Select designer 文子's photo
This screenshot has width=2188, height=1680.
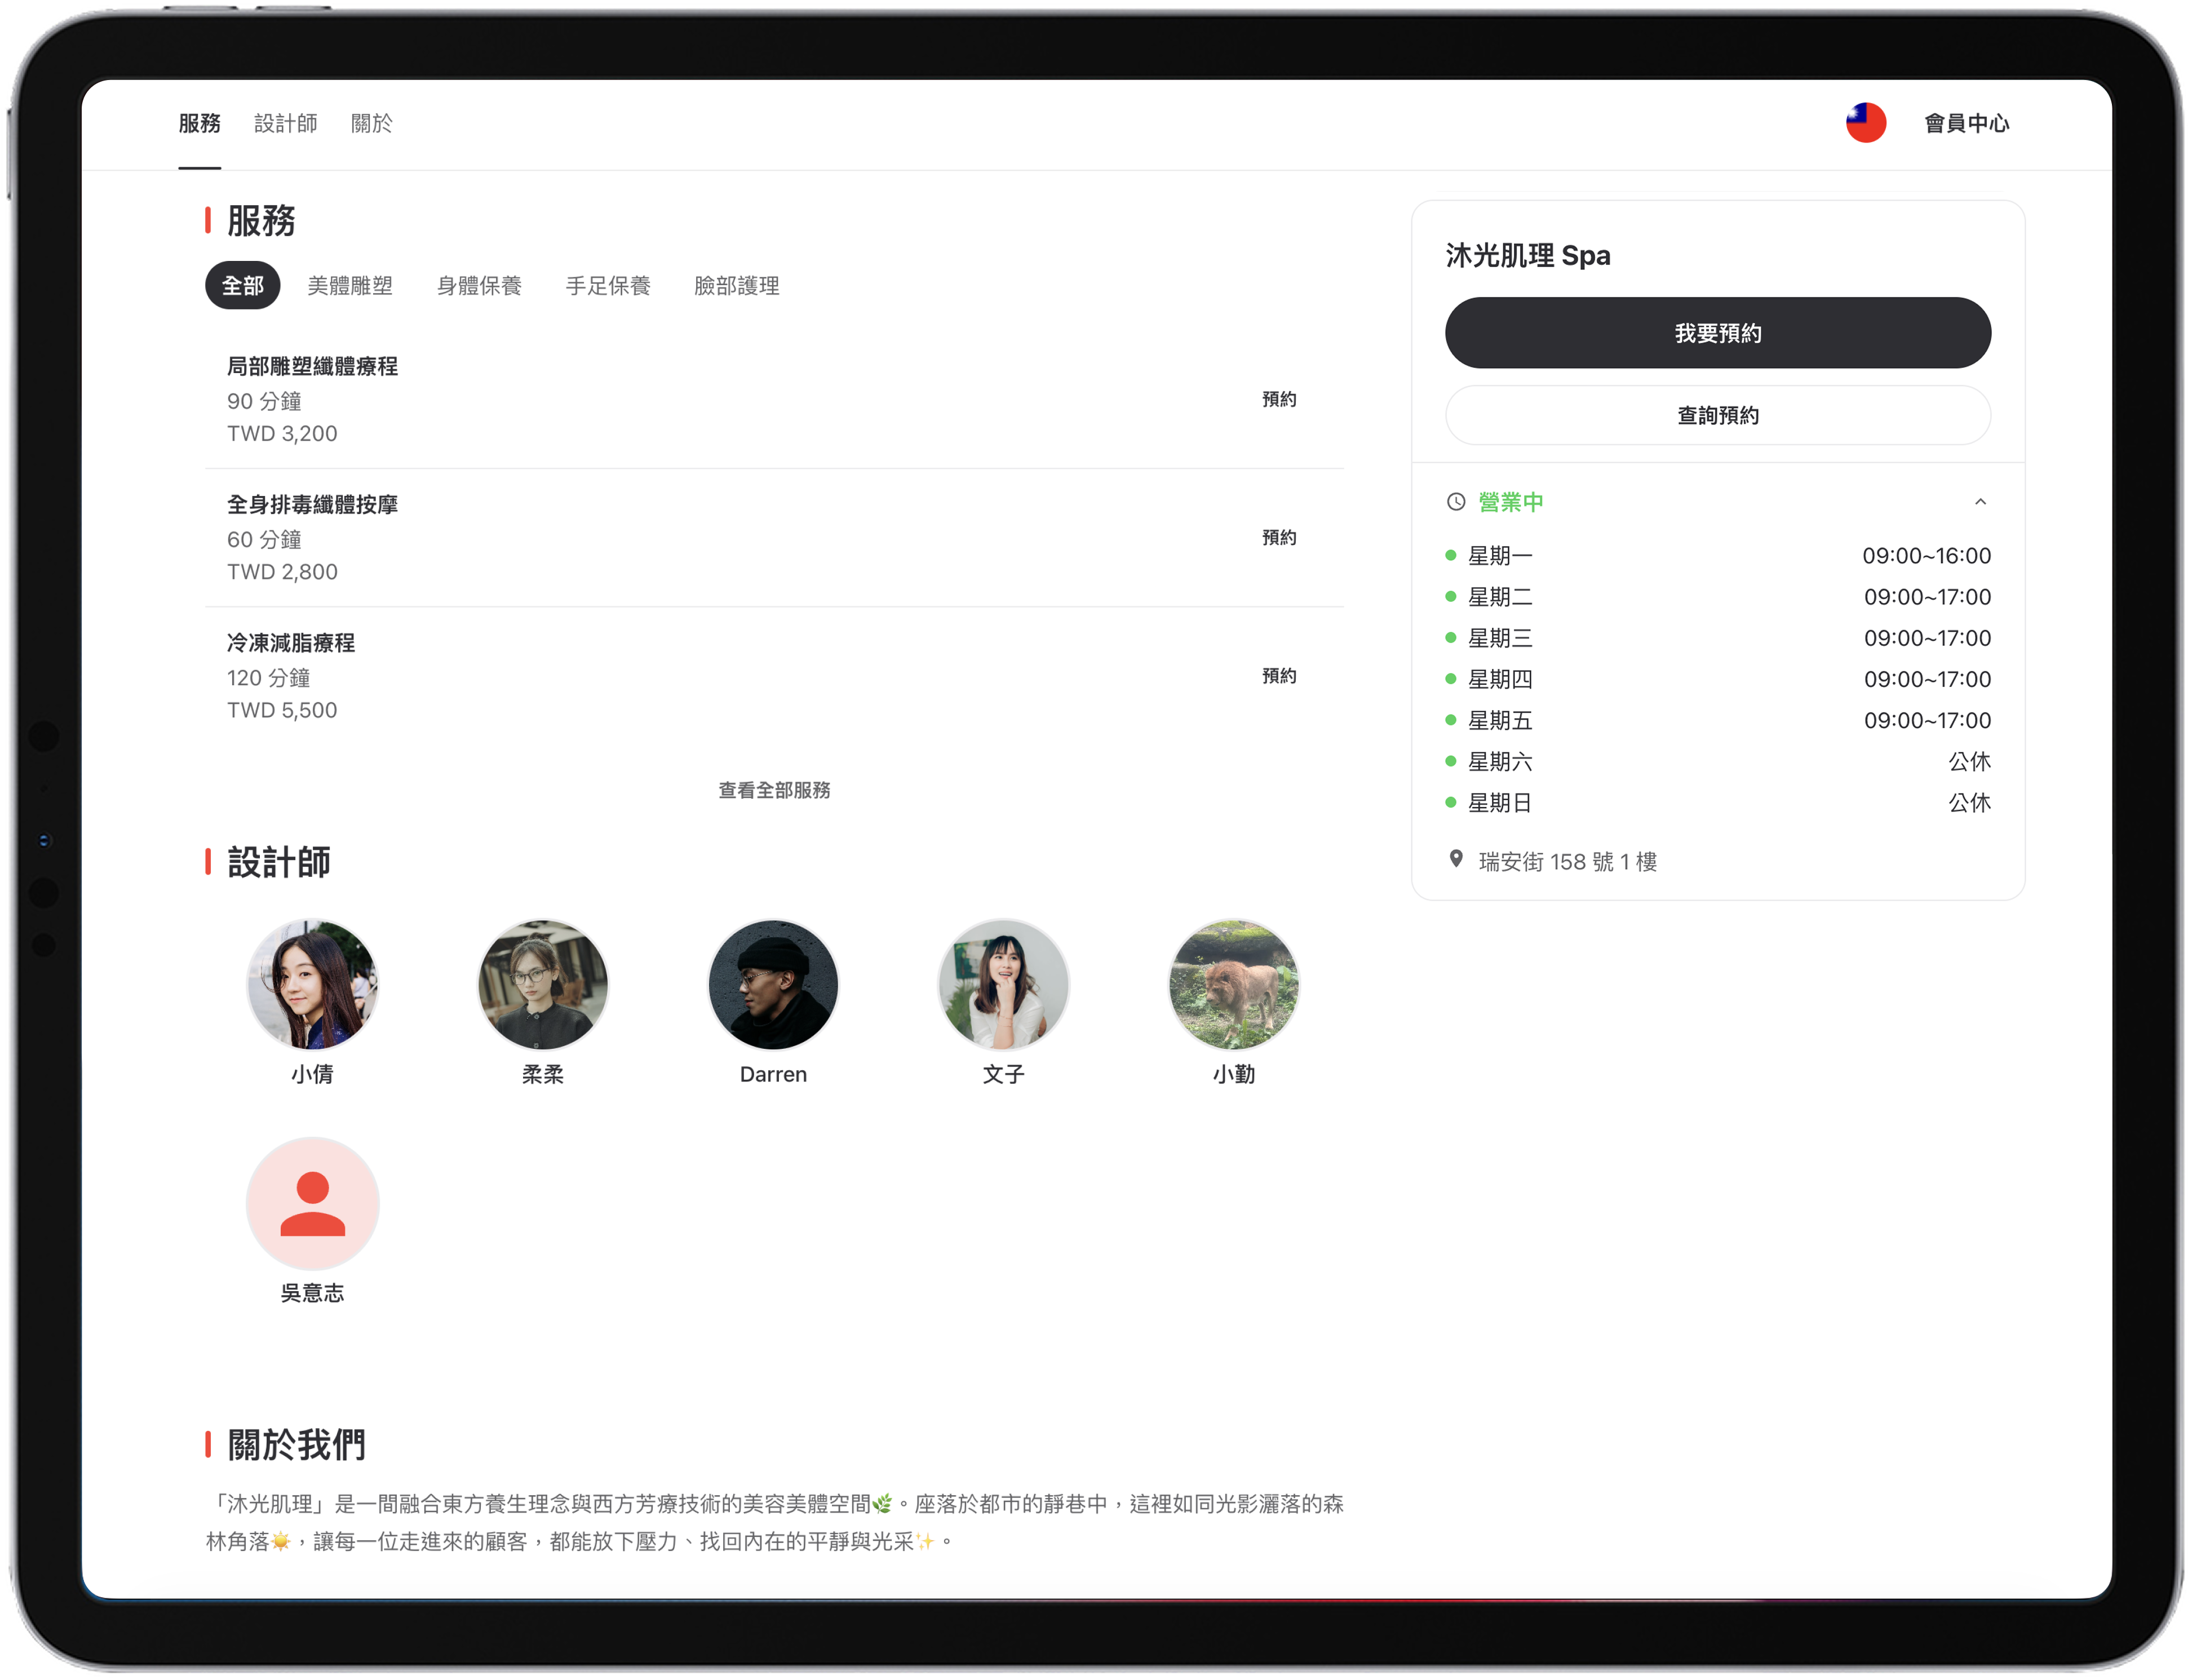click(x=1003, y=985)
